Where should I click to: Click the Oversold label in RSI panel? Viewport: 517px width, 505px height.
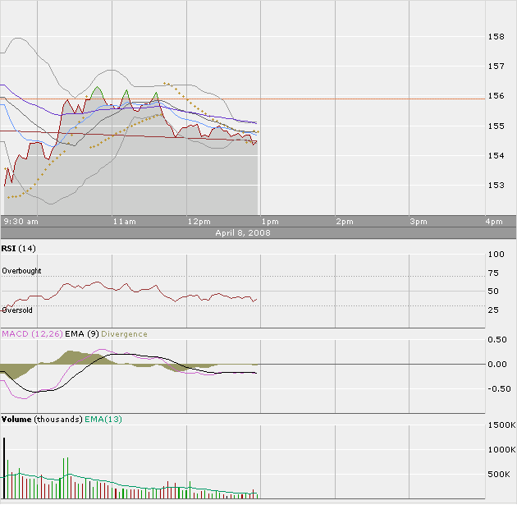click(17, 310)
